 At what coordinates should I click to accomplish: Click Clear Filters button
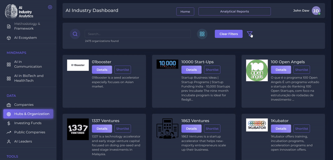coord(229,34)
